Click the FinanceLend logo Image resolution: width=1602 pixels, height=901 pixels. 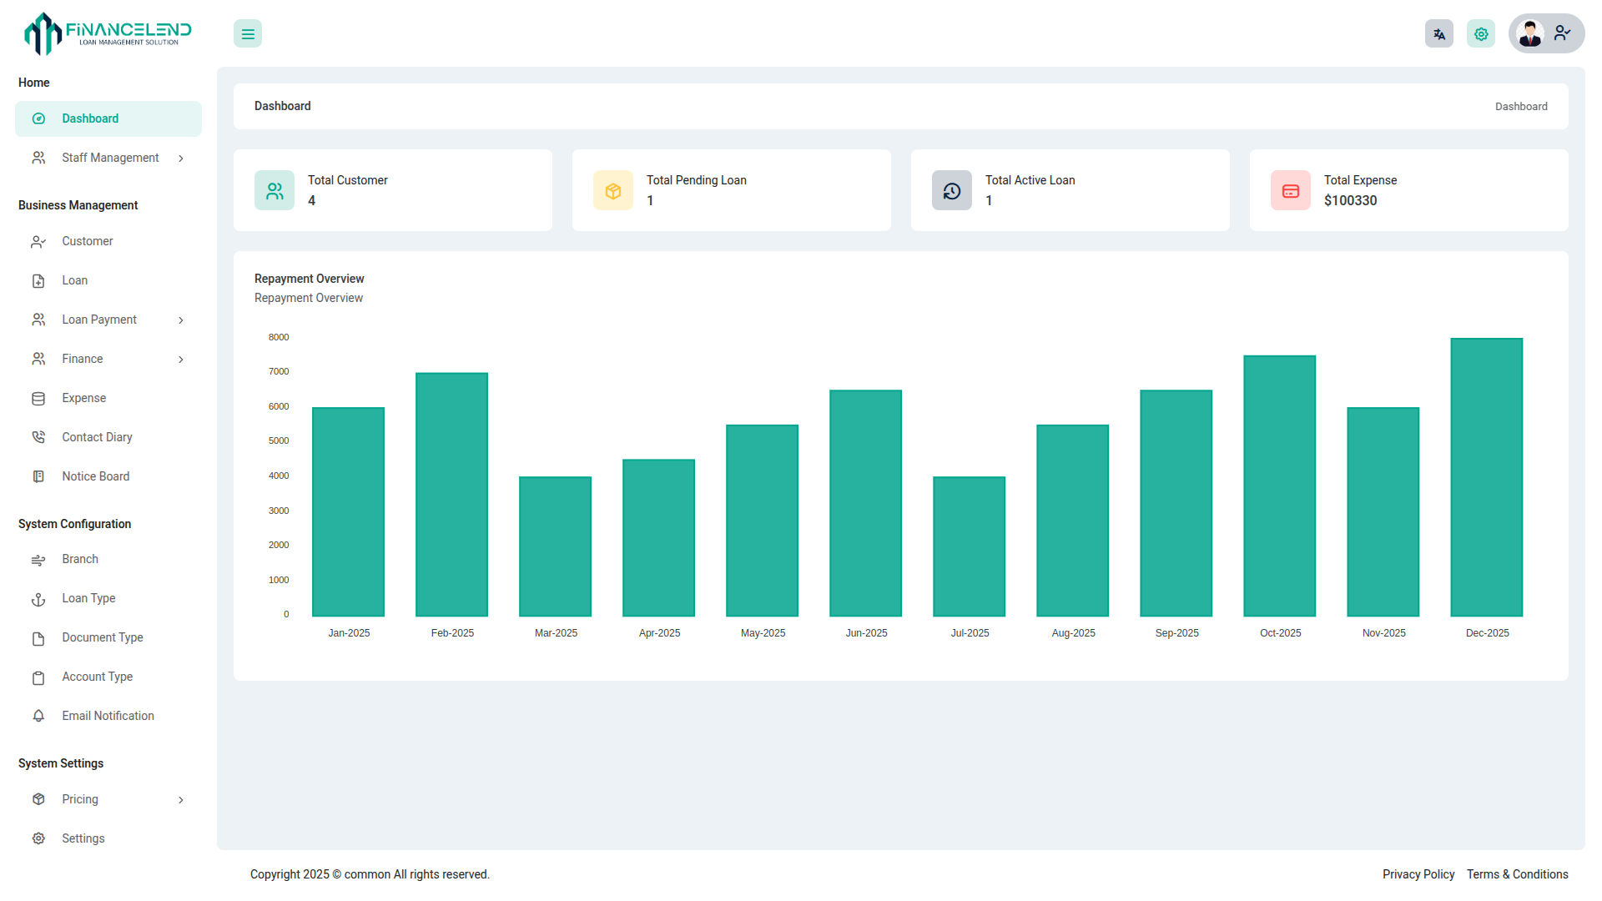point(108,34)
